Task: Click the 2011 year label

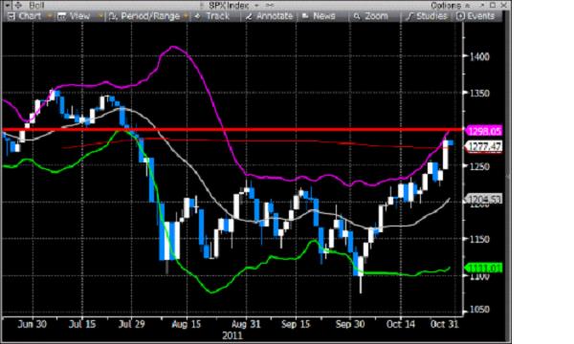Action: coord(232,335)
